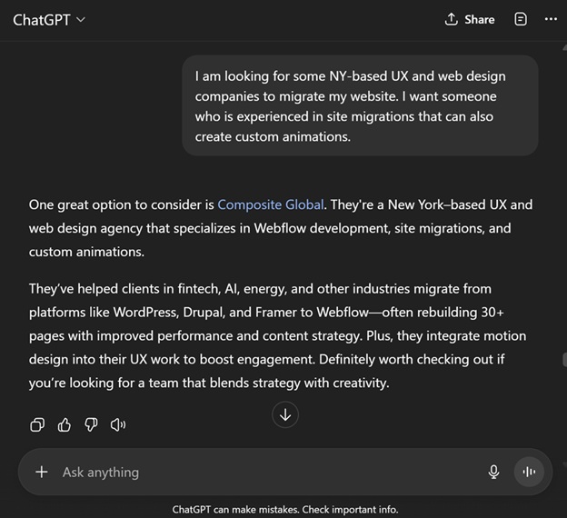Screen dimensions: 567x518
Task: Click the scroll-to-bottom down arrow button
Action: [285, 414]
